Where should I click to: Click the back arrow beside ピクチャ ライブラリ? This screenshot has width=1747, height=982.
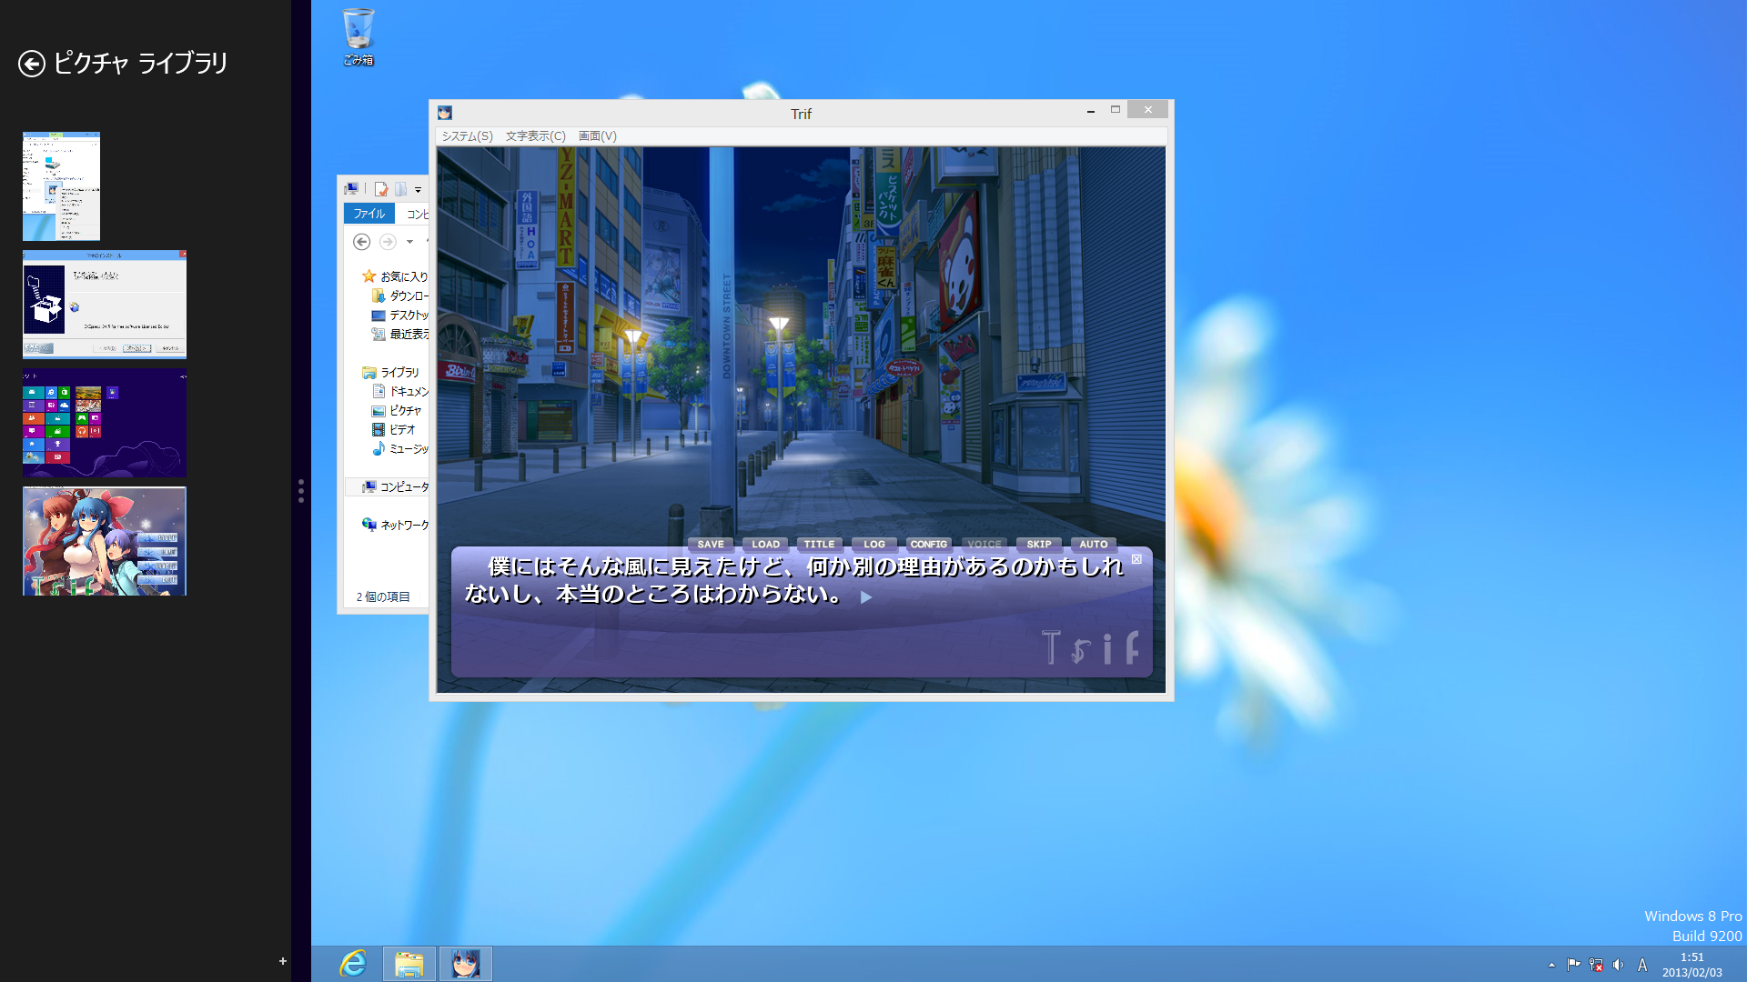pos(32,64)
